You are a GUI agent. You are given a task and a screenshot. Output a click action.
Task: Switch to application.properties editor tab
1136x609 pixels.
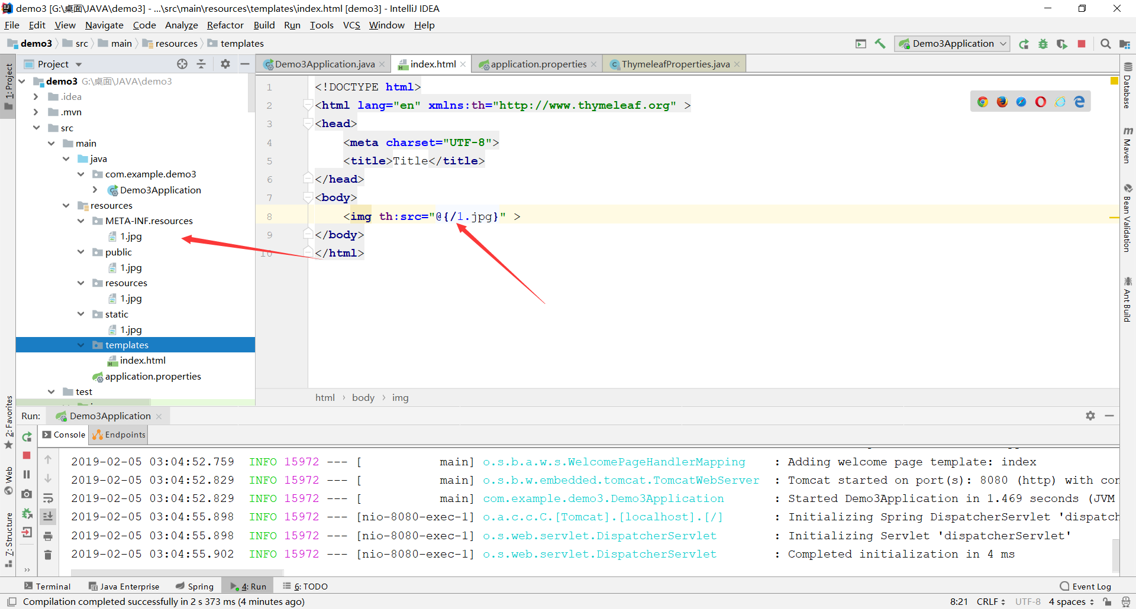[538, 64]
